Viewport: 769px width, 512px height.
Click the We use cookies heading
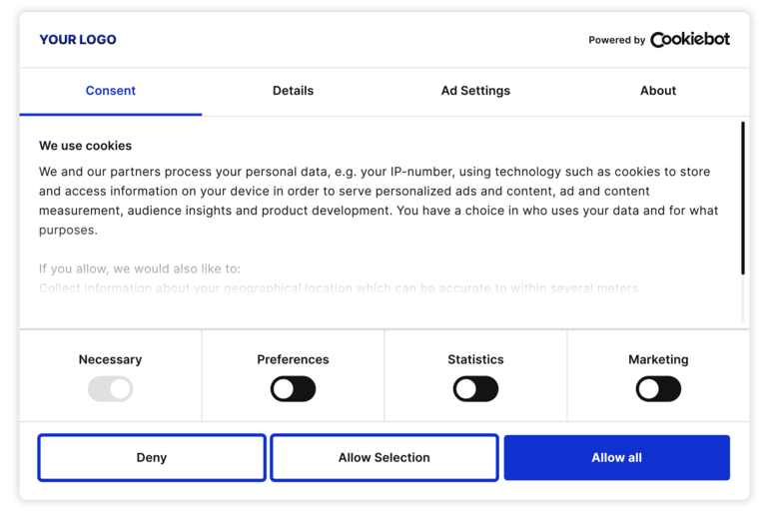pyautogui.click(x=86, y=146)
